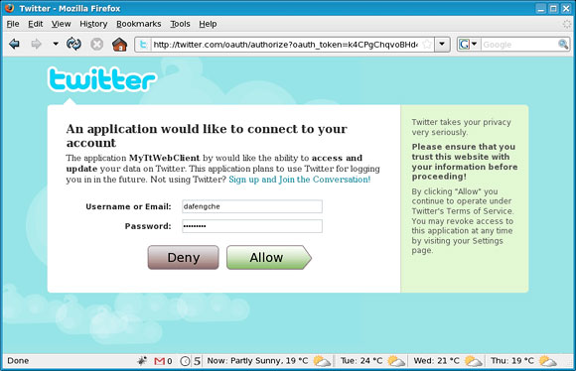Maximize the Firefox window
This screenshot has width=576, height=371.
coord(553,9)
